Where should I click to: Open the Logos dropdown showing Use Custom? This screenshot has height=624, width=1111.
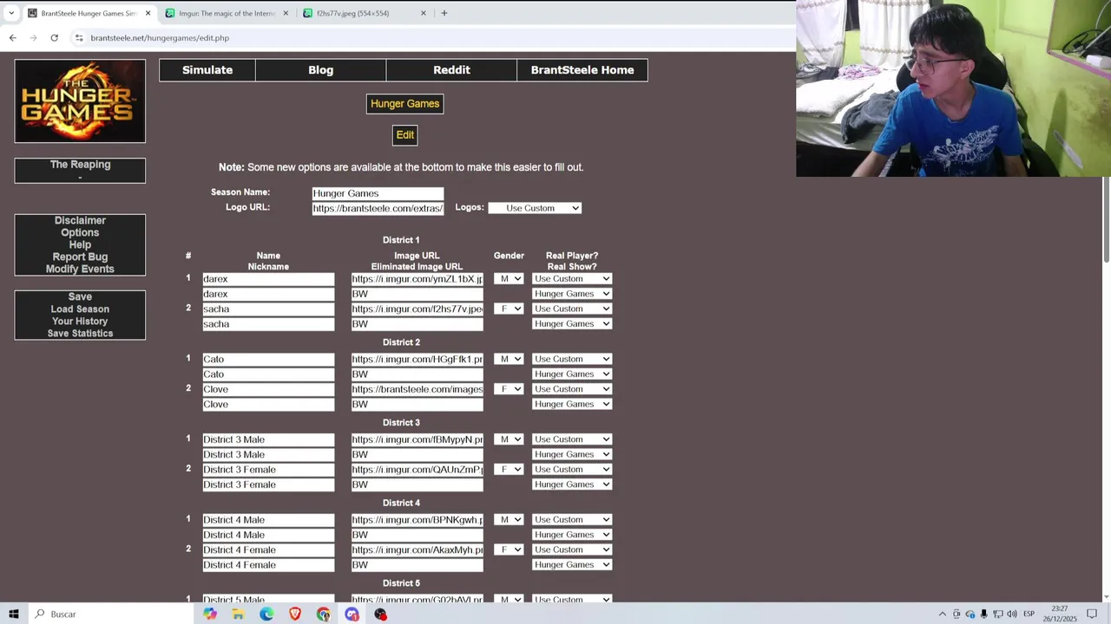pos(535,208)
